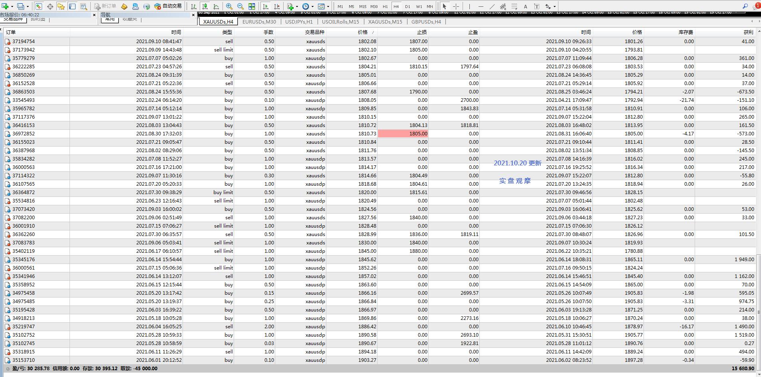This screenshot has height=377, width=761.
Task: Open a new chart window
Action: (x=5, y=6)
